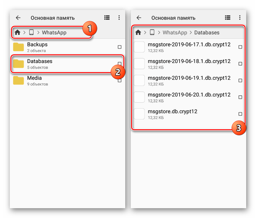Click '5 объектов' under Databases
Image resolution: width=256 pixels, height=218 pixels.
37,68
